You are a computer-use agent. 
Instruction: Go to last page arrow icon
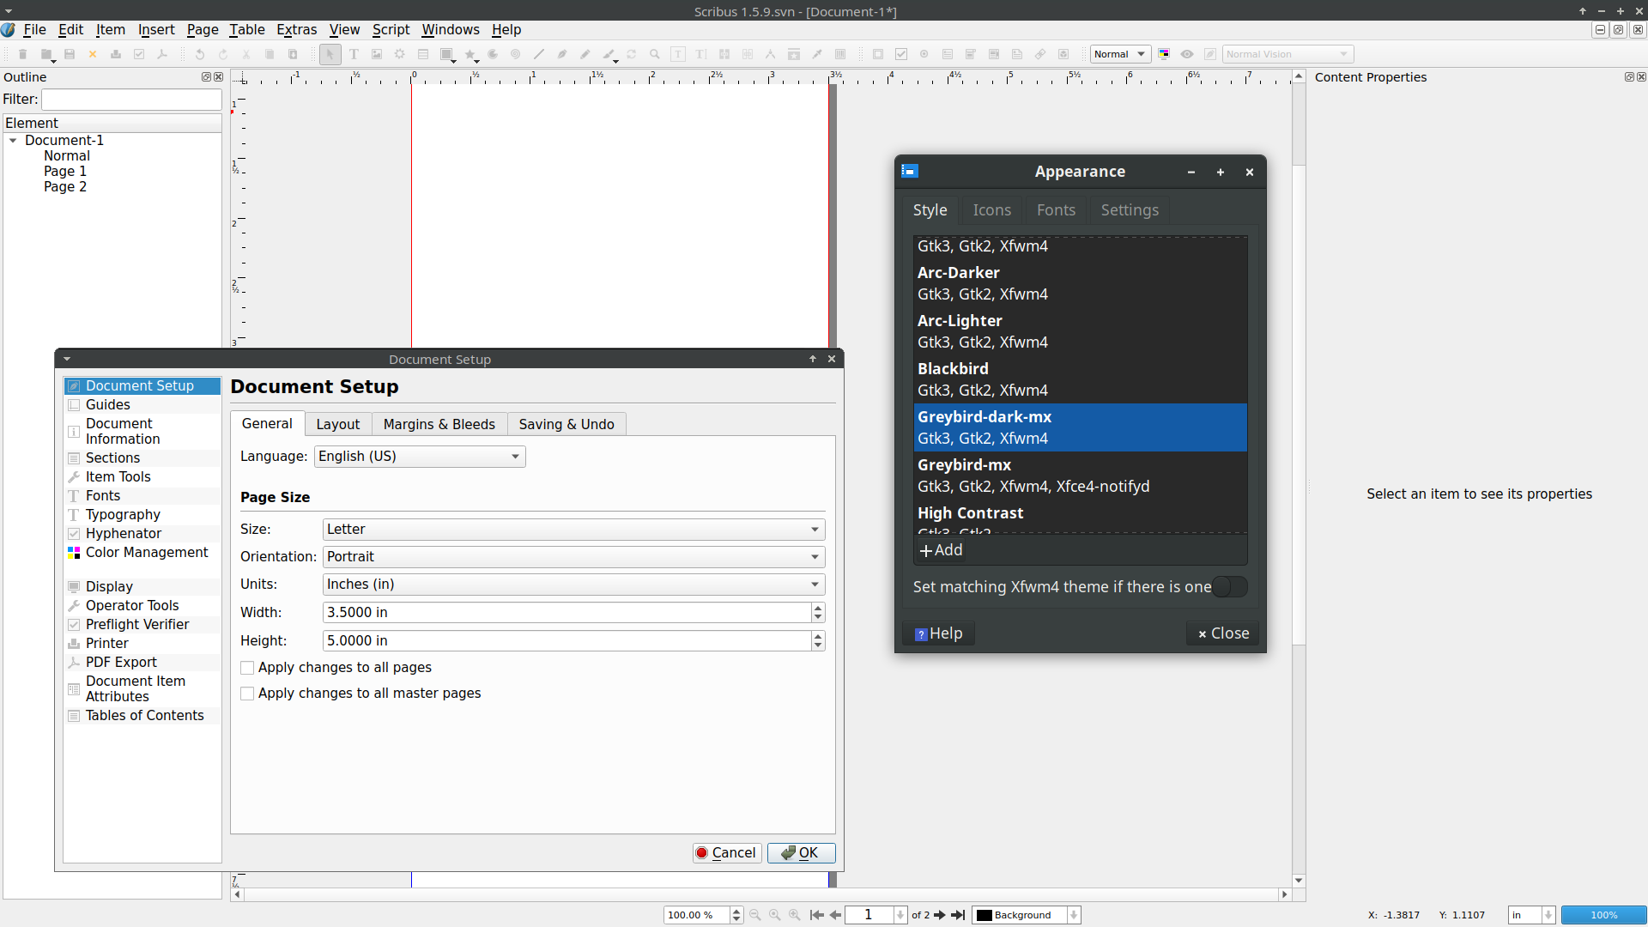pos(958,915)
